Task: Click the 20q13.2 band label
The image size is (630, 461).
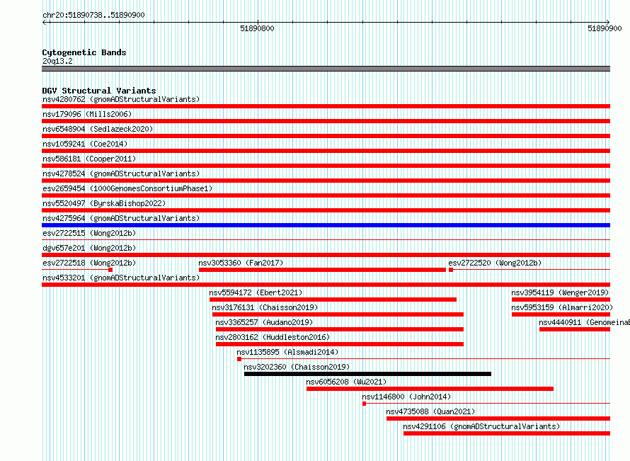Action: (57, 61)
